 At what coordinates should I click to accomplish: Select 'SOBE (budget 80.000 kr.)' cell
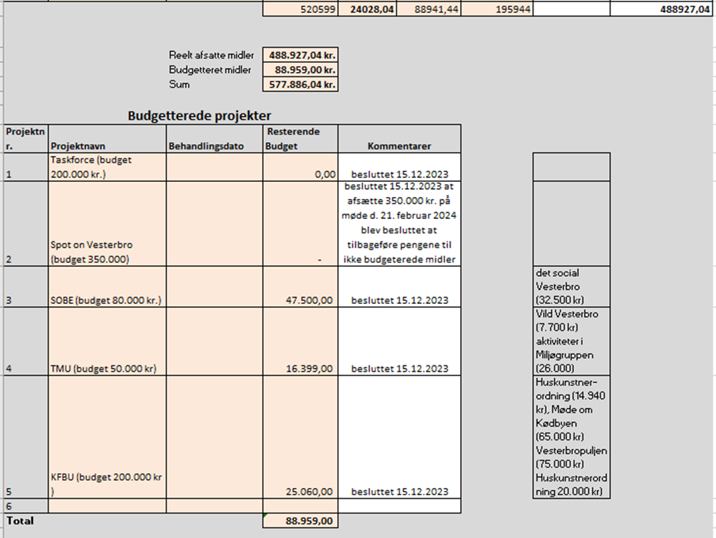click(107, 287)
